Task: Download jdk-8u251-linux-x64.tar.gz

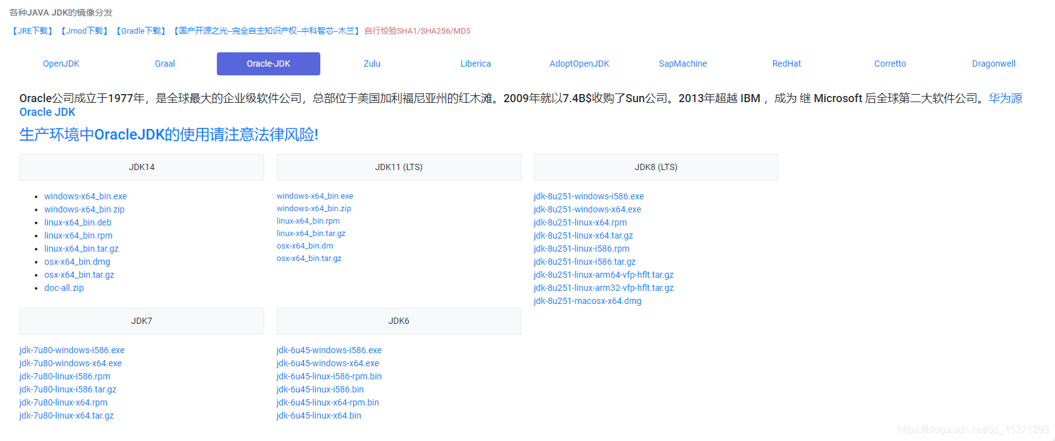Action: tap(583, 235)
